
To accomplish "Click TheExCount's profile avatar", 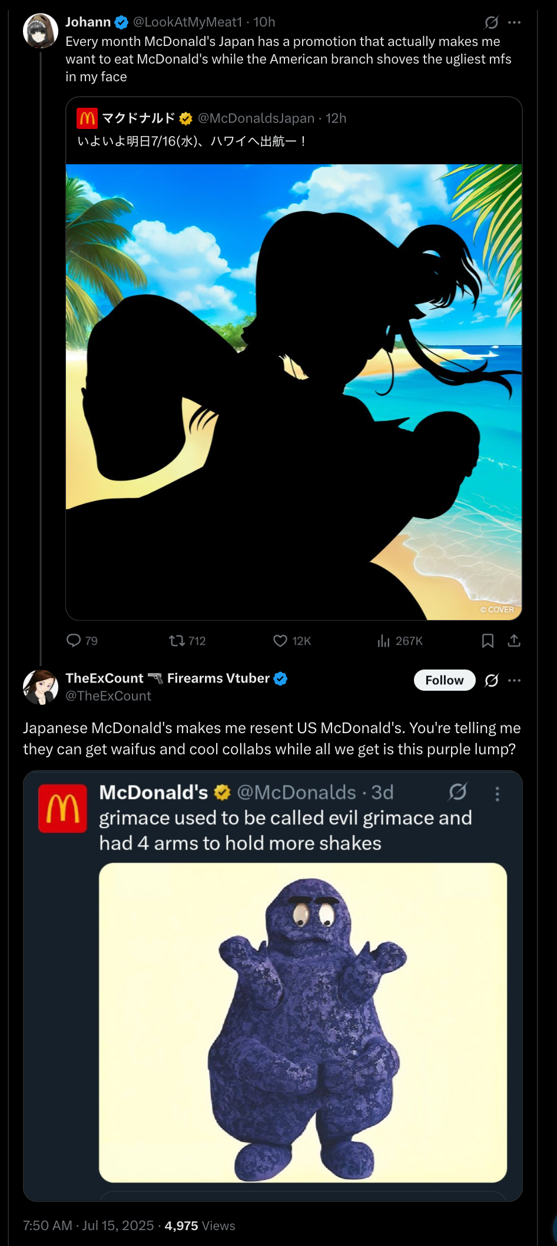I will (40, 687).
